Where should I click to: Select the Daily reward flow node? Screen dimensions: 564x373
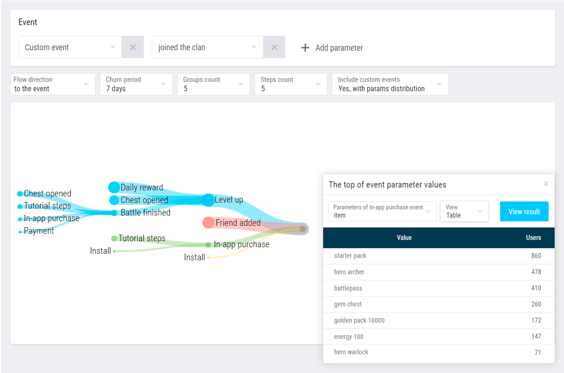click(114, 187)
